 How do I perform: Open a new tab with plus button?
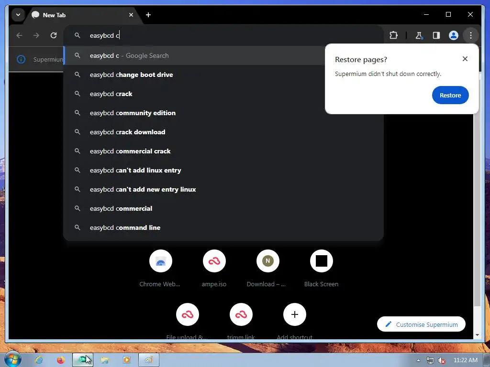pos(148,15)
